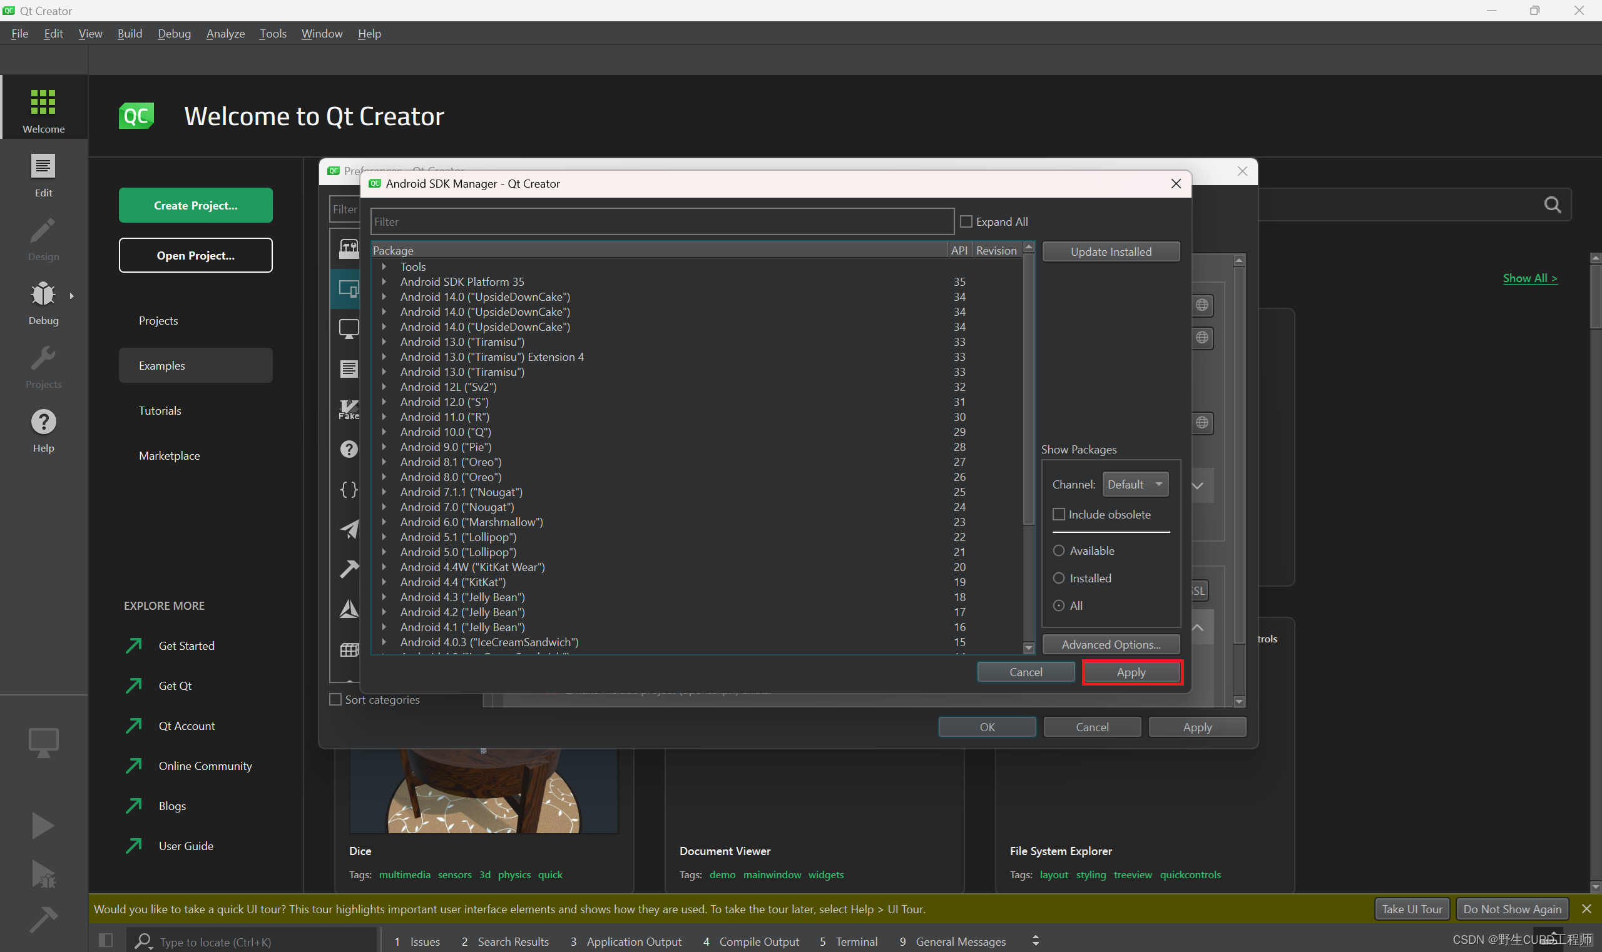Open the Analyze menu

[225, 33]
